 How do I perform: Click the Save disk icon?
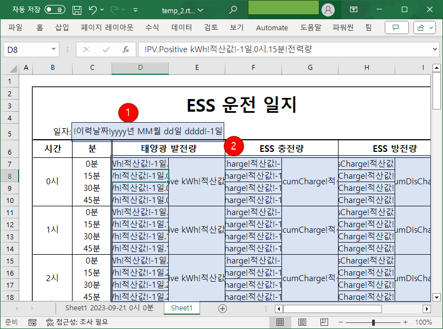[x=77, y=10]
